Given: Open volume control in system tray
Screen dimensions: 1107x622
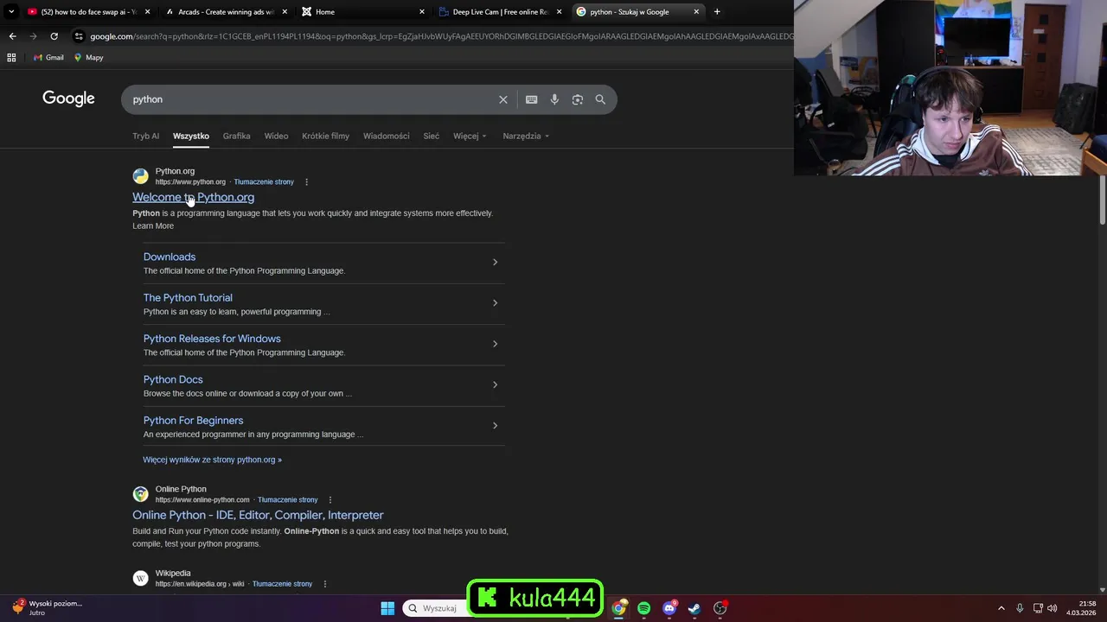Looking at the screenshot, I should [1053, 608].
